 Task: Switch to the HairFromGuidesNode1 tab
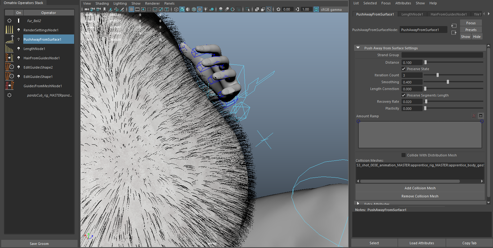(x=448, y=14)
